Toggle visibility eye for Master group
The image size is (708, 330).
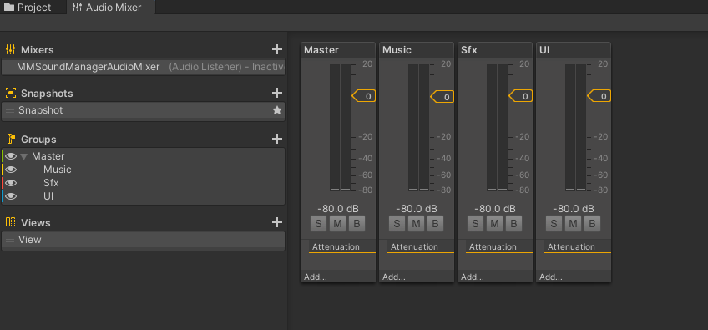pos(11,156)
